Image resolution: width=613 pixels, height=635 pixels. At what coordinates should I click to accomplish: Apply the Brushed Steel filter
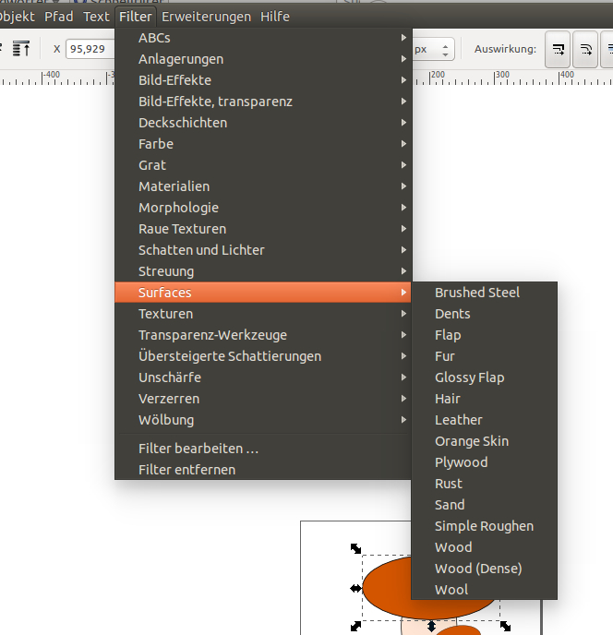(x=484, y=293)
